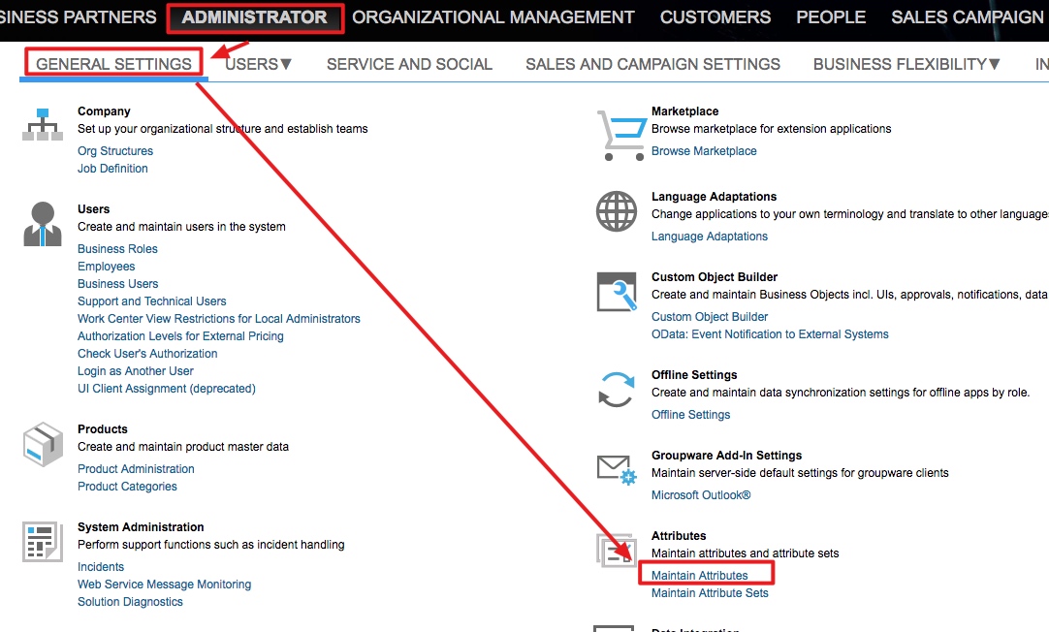Click the Company section heading
The height and width of the screenshot is (632, 1049).
coord(104,111)
